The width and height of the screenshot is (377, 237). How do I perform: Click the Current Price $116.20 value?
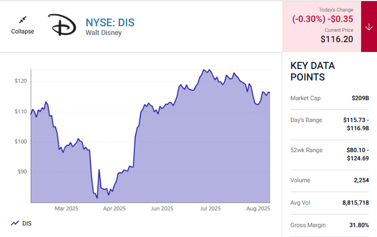point(336,39)
